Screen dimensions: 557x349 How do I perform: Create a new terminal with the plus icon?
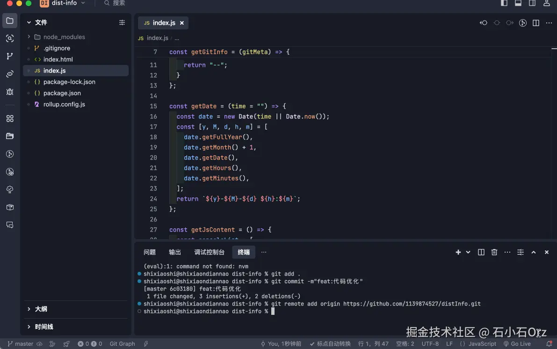pyautogui.click(x=458, y=252)
